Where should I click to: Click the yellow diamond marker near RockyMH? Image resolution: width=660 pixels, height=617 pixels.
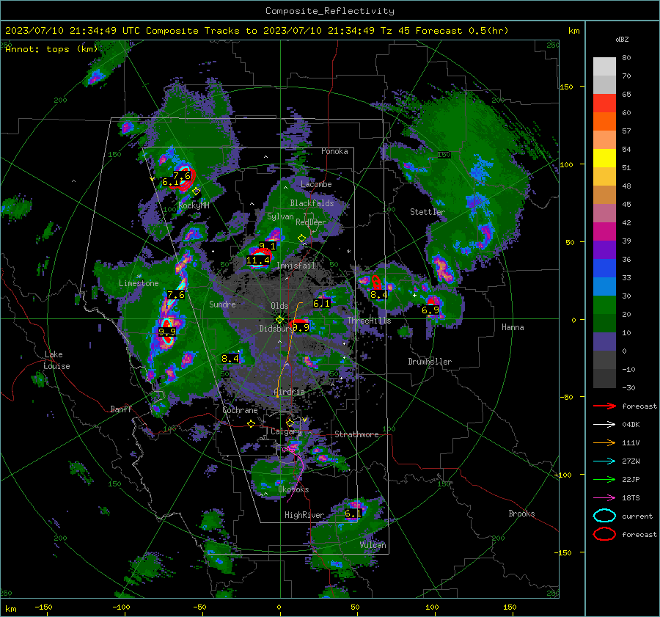pyautogui.click(x=196, y=191)
